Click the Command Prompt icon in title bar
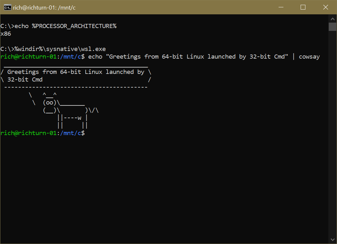 tap(7, 7)
